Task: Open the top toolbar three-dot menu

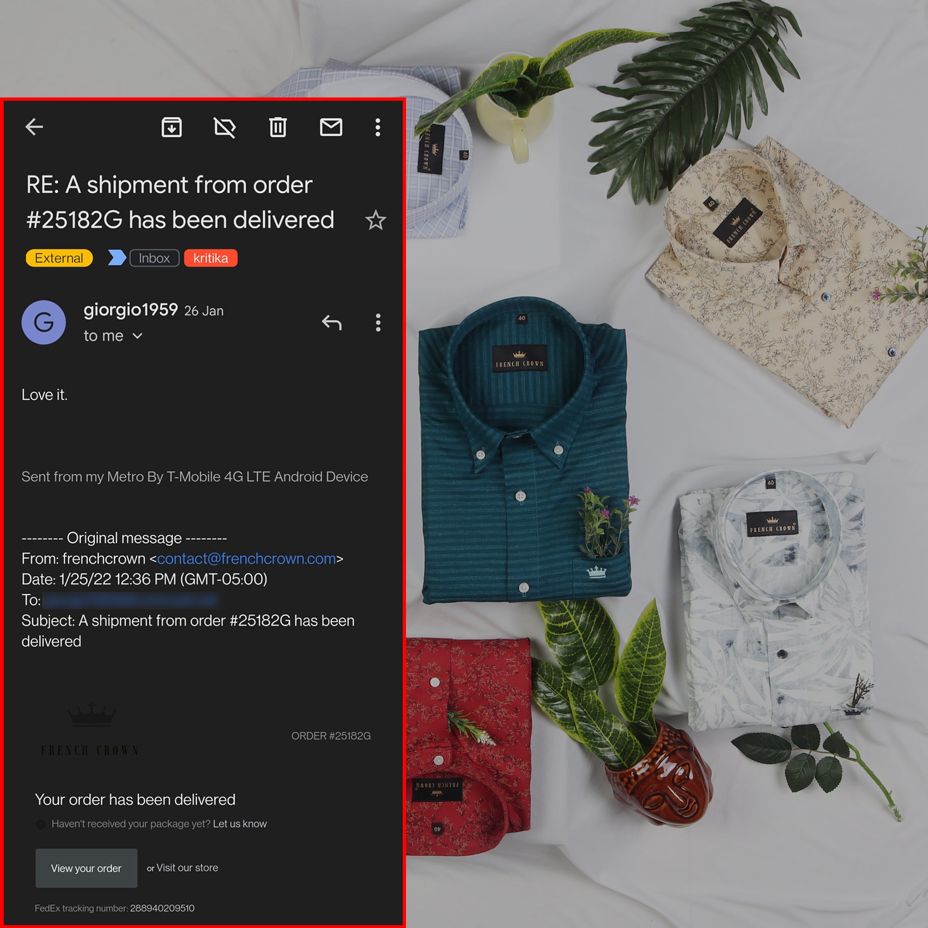Action: [378, 127]
